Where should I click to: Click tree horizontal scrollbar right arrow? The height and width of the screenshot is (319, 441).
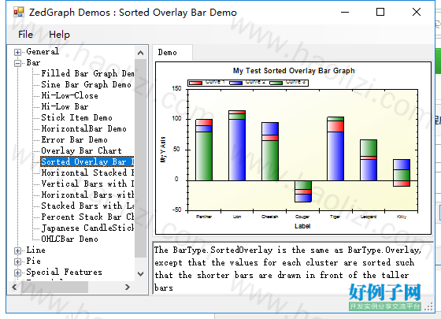click(128, 287)
